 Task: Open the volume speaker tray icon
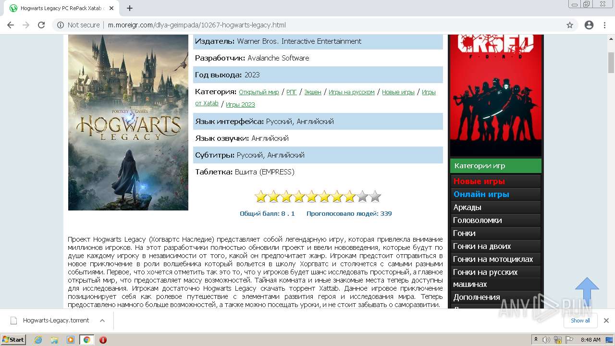546,340
